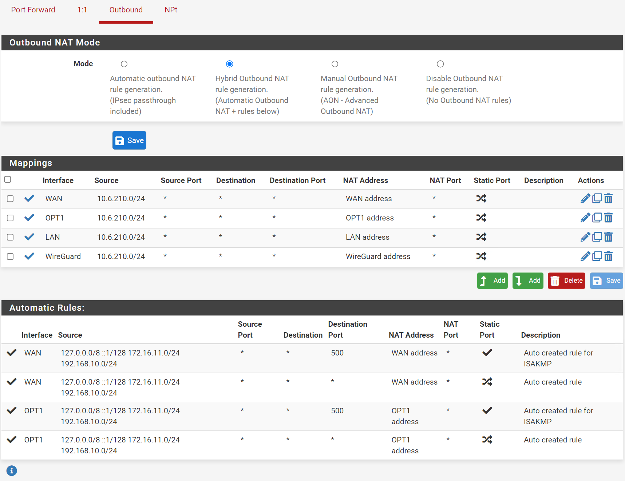This screenshot has width=625, height=481.
Task: Click the shuffle icon of WAN Auto created rule
Action: pos(487,382)
